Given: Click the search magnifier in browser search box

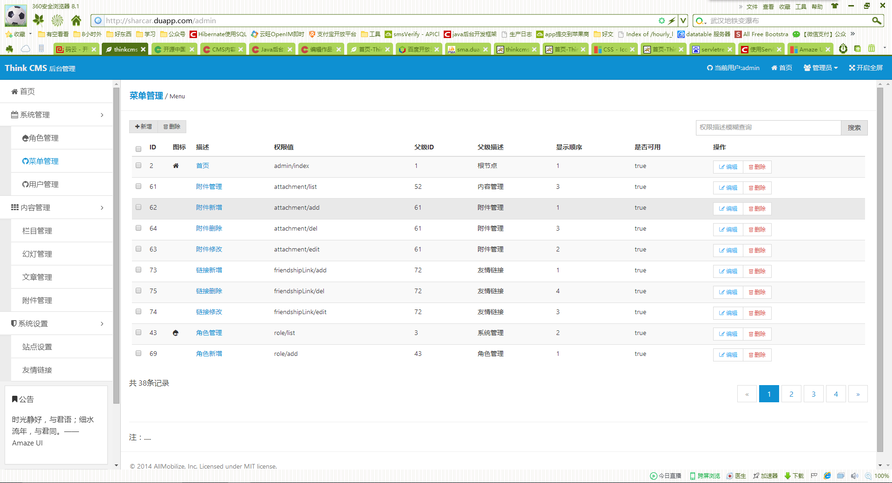Looking at the screenshot, I should click(876, 20).
